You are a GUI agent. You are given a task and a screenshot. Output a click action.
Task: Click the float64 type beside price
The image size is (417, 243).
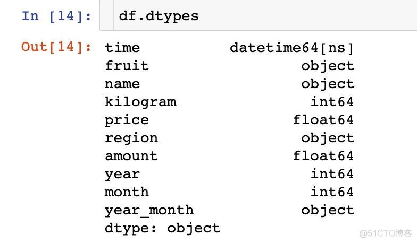[x=323, y=120]
